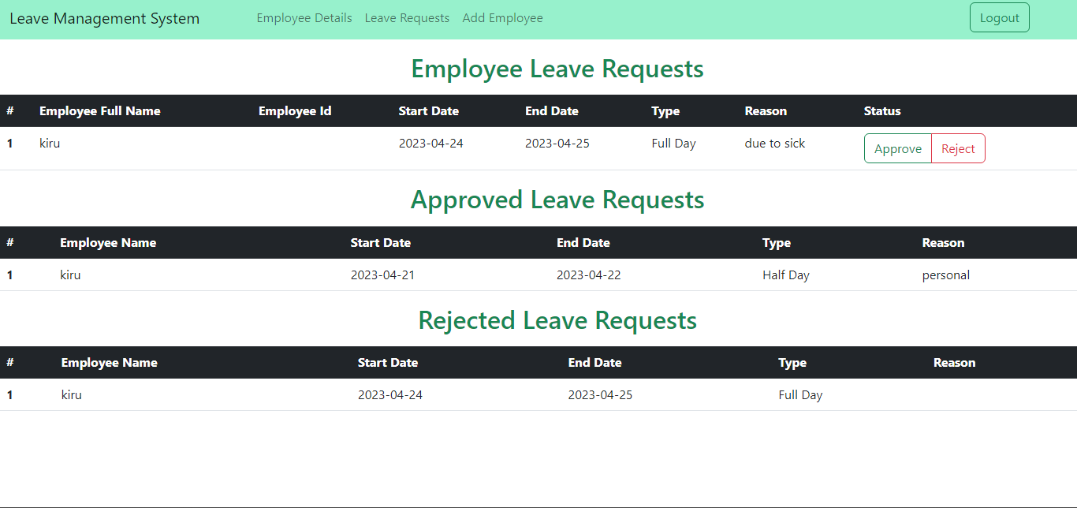
Task: Reject kiru's pending leave request
Action: coord(958,148)
